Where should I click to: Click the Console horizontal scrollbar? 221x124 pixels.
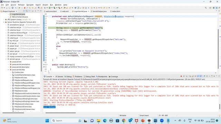[x=61, y=113]
